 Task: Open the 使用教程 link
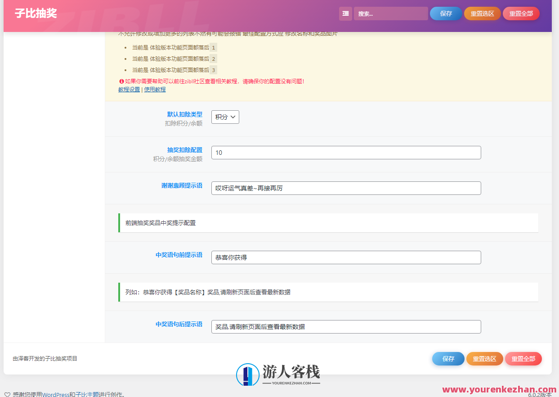click(154, 89)
